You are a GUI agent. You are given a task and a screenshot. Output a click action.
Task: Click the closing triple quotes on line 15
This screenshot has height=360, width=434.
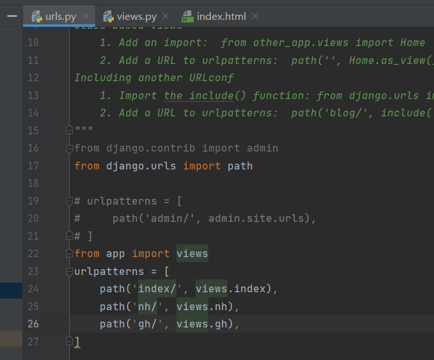click(84, 129)
